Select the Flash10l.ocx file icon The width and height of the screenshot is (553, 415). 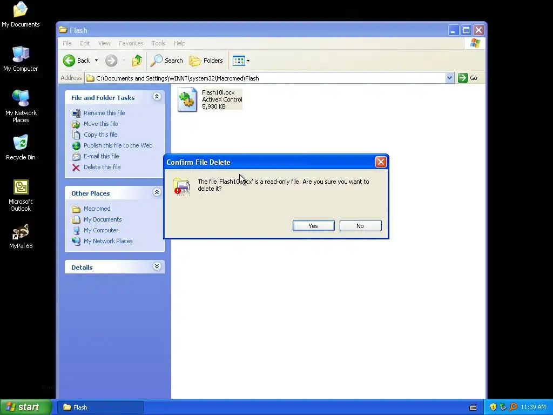[187, 99]
